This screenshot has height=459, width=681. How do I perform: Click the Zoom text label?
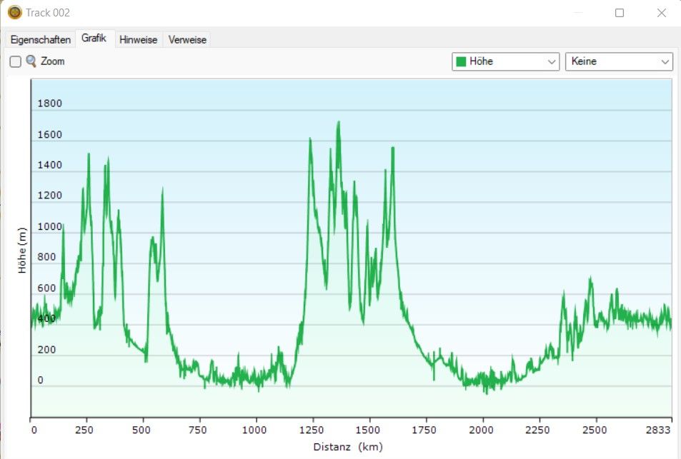click(x=53, y=62)
